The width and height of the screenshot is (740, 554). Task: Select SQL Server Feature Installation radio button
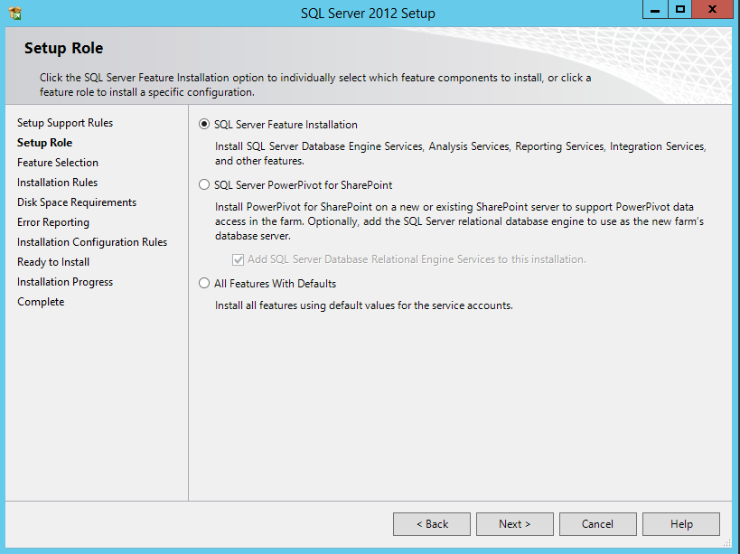tap(204, 125)
